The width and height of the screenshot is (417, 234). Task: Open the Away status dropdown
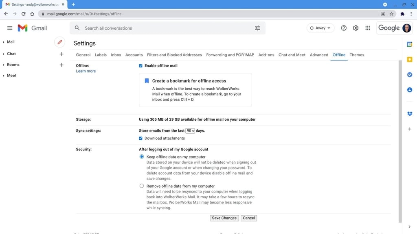coord(320,28)
